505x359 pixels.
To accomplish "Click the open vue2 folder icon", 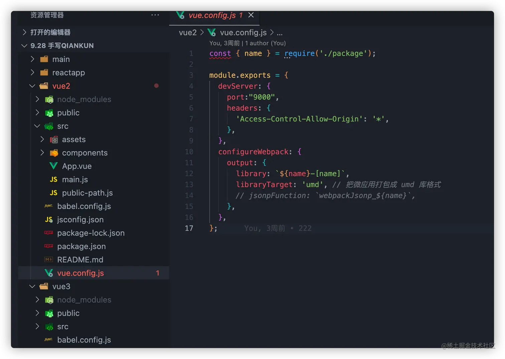I will (x=44, y=86).
